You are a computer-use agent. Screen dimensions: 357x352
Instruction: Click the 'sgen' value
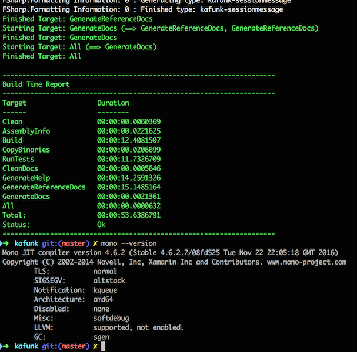[x=101, y=337]
